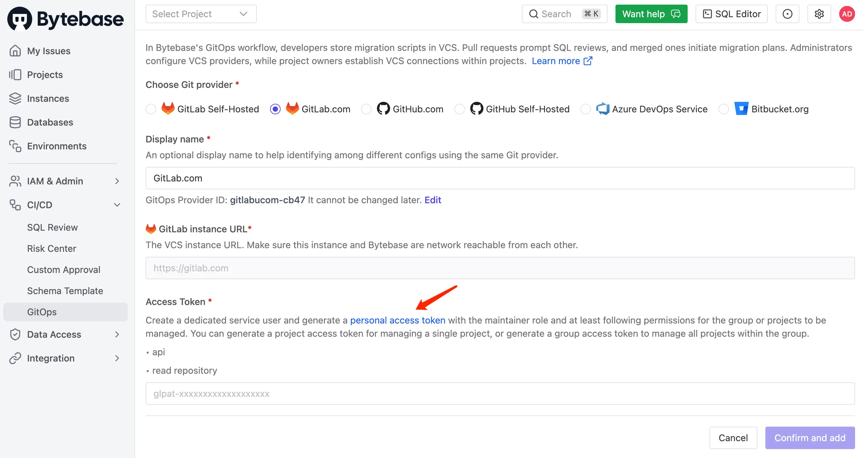Select Azure DevOps Service radio button
Viewport: 863px width, 458px height.
(586, 109)
